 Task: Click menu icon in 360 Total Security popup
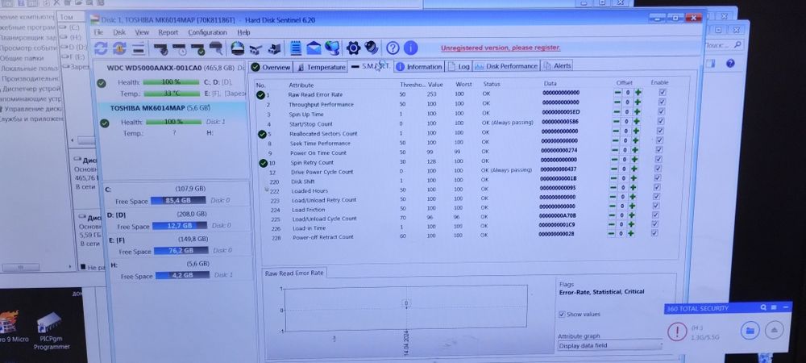(x=774, y=307)
